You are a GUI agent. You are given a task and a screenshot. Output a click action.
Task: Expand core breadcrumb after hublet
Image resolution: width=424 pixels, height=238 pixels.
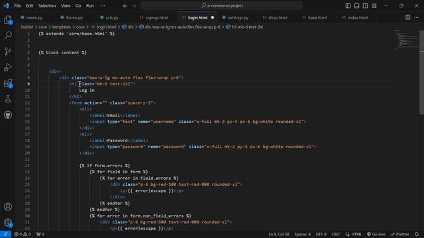(x=42, y=27)
